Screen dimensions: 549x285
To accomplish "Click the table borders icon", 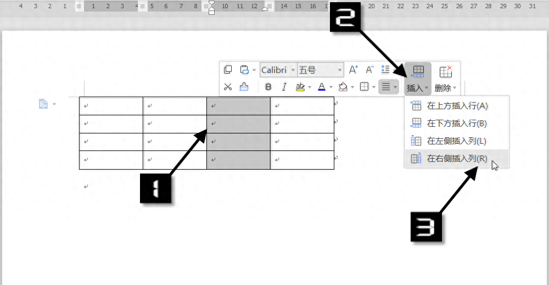I will (x=364, y=87).
